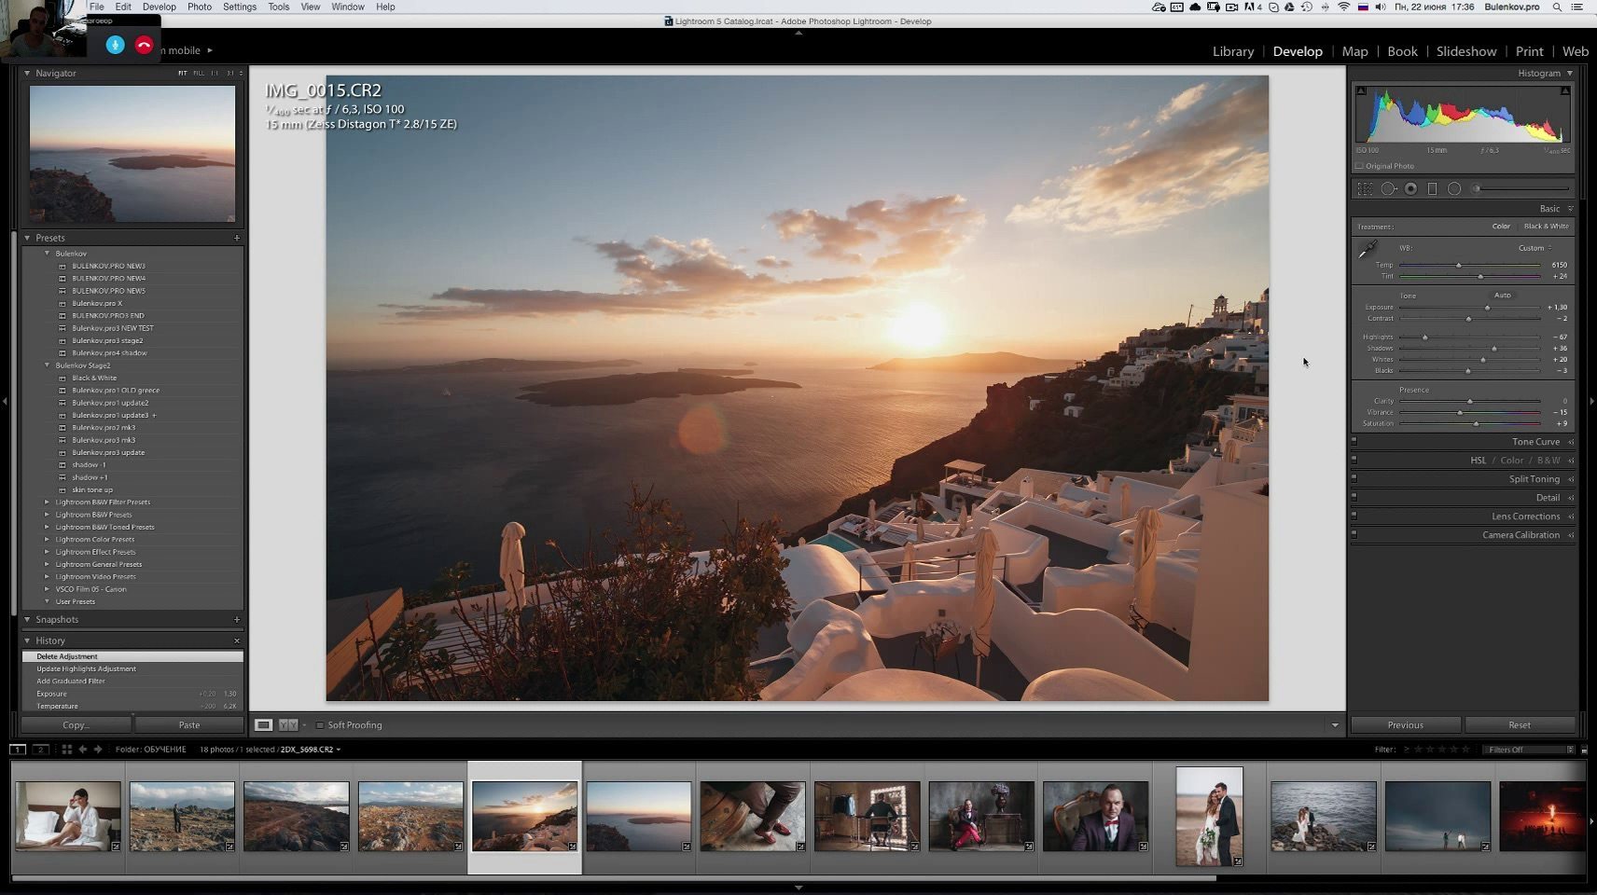Open the Settings menu
Screen dimensions: 1597x895
(240, 7)
